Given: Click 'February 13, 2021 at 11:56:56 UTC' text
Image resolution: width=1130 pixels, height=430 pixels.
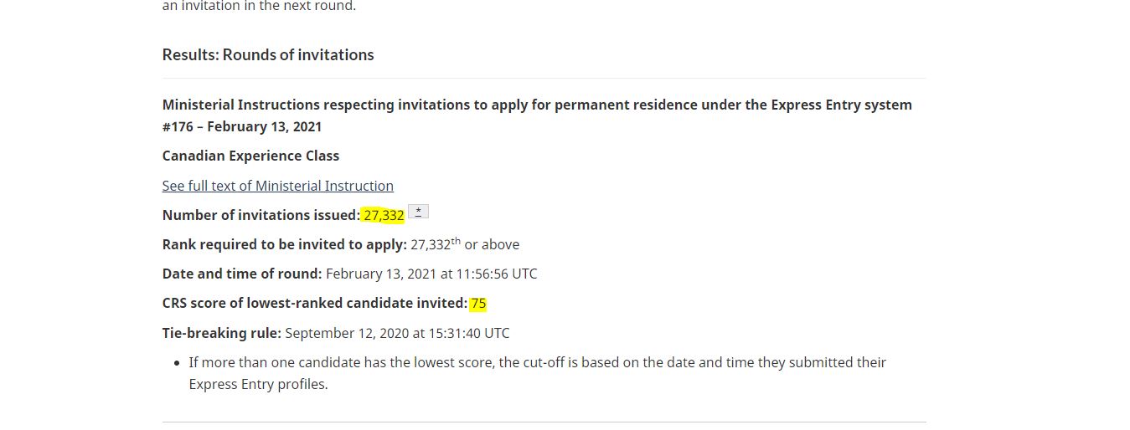Looking at the screenshot, I should click(431, 274).
